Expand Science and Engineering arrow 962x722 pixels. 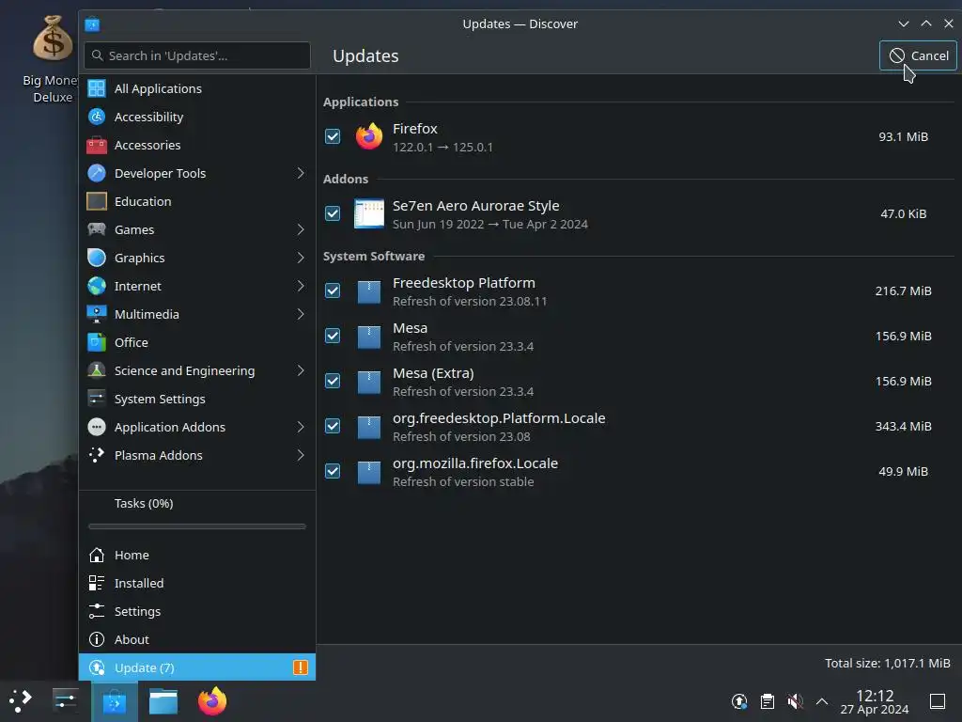(x=301, y=370)
